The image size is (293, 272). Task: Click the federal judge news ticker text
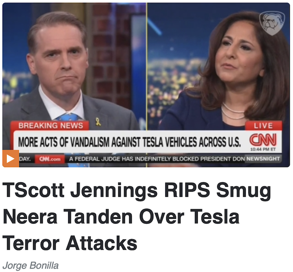pos(157,159)
